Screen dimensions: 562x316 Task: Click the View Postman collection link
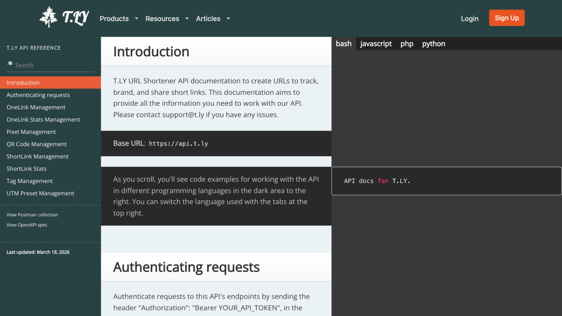point(32,215)
